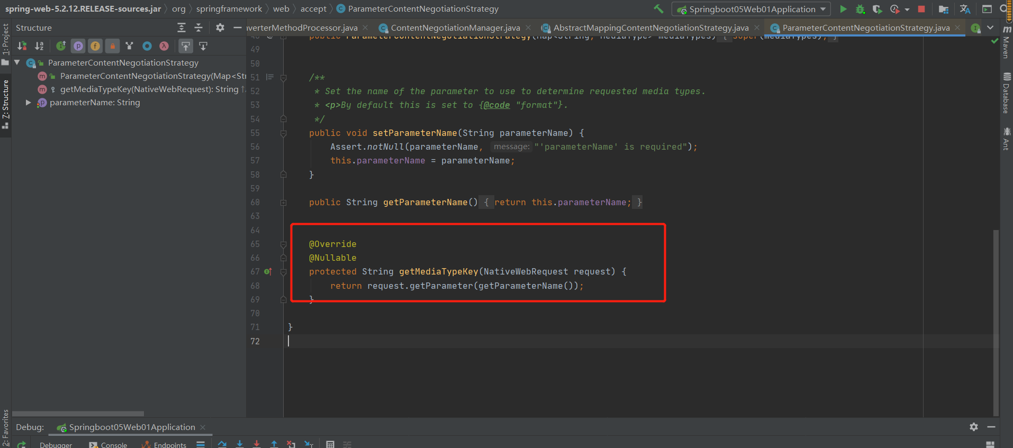
Task: Open the Springboot05Web01Application run configuration dropdown
Action: tap(751, 9)
